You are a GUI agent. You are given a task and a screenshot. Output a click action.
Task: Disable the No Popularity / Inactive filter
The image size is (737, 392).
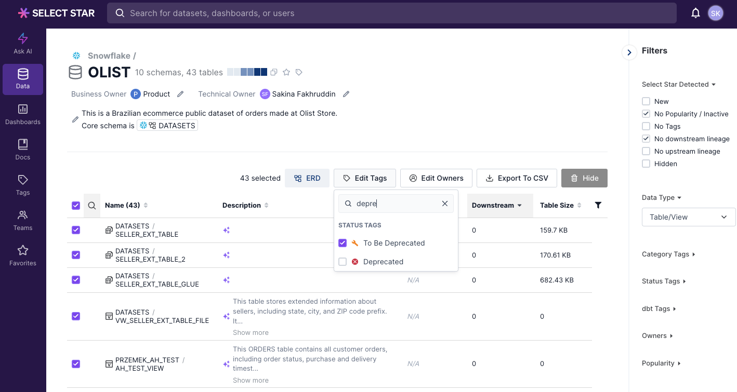[x=646, y=114]
